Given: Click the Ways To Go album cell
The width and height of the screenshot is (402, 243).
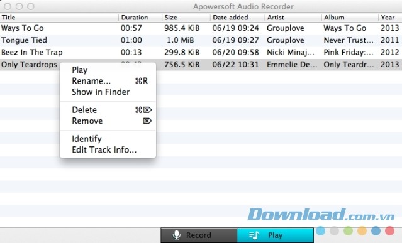Looking at the screenshot, I should (x=345, y=28).
